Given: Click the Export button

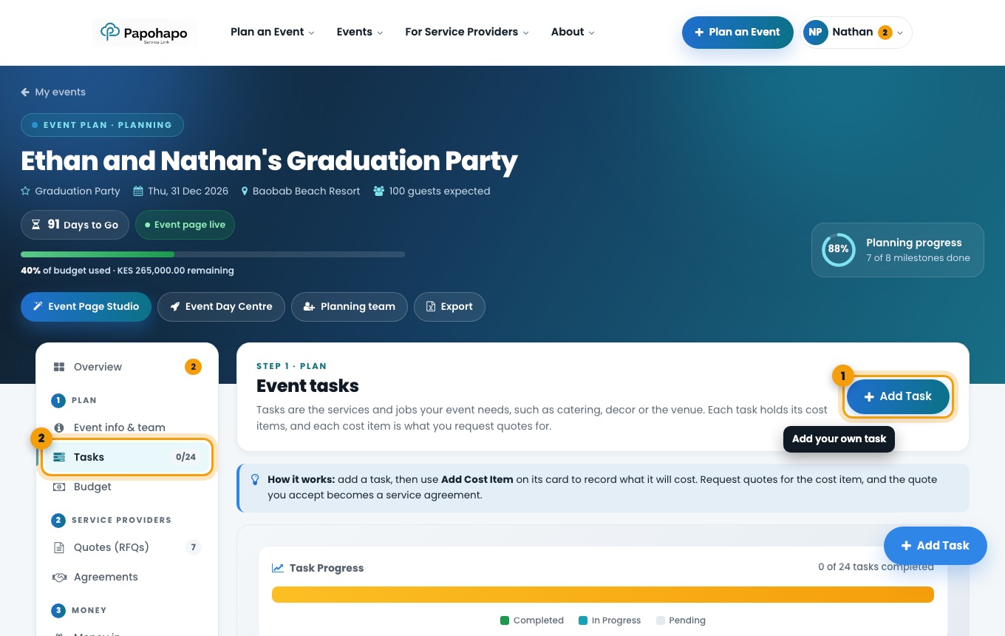Looking at the screenshot, I should pyautogui.click(x=449, y=307).
